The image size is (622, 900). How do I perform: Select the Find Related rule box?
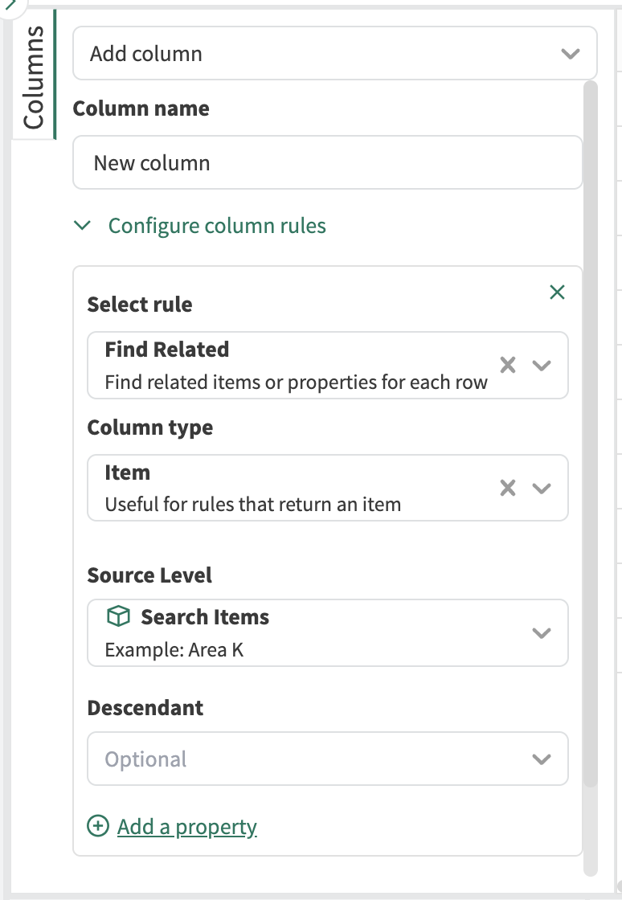tap(289, 366)
